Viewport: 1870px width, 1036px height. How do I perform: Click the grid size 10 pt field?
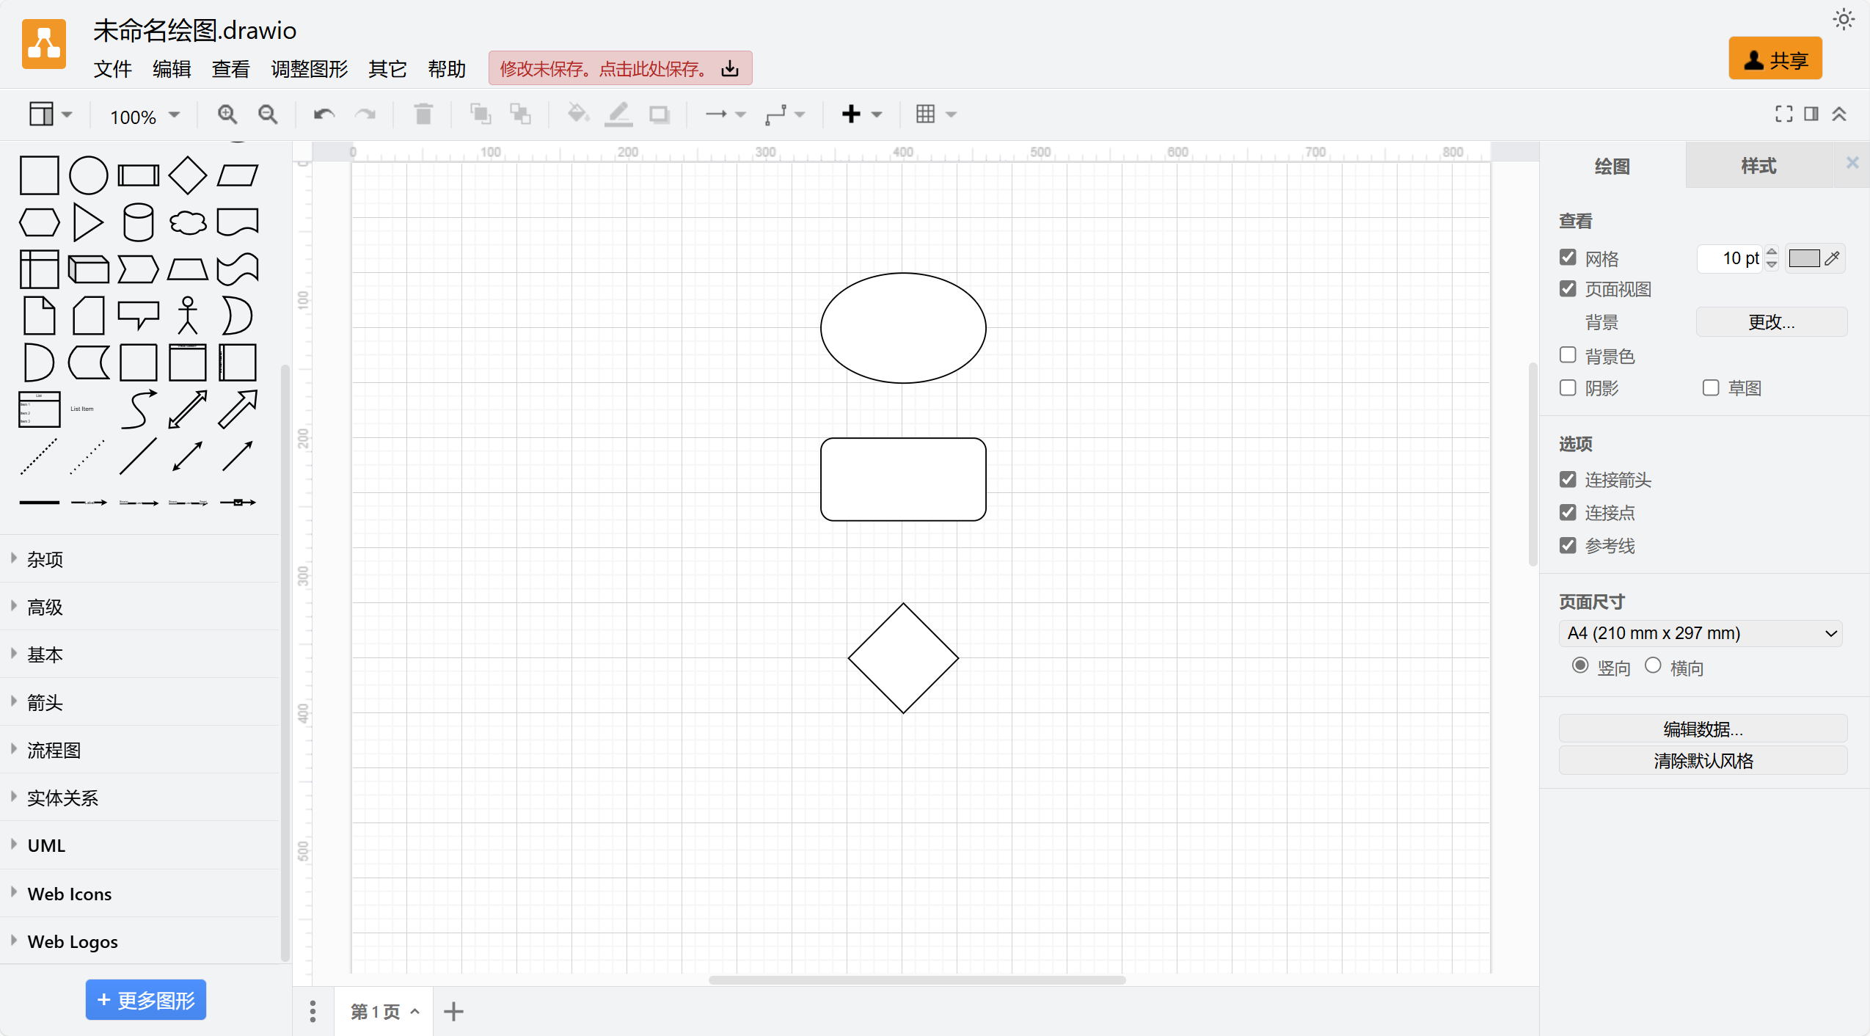pos(1731,258)
